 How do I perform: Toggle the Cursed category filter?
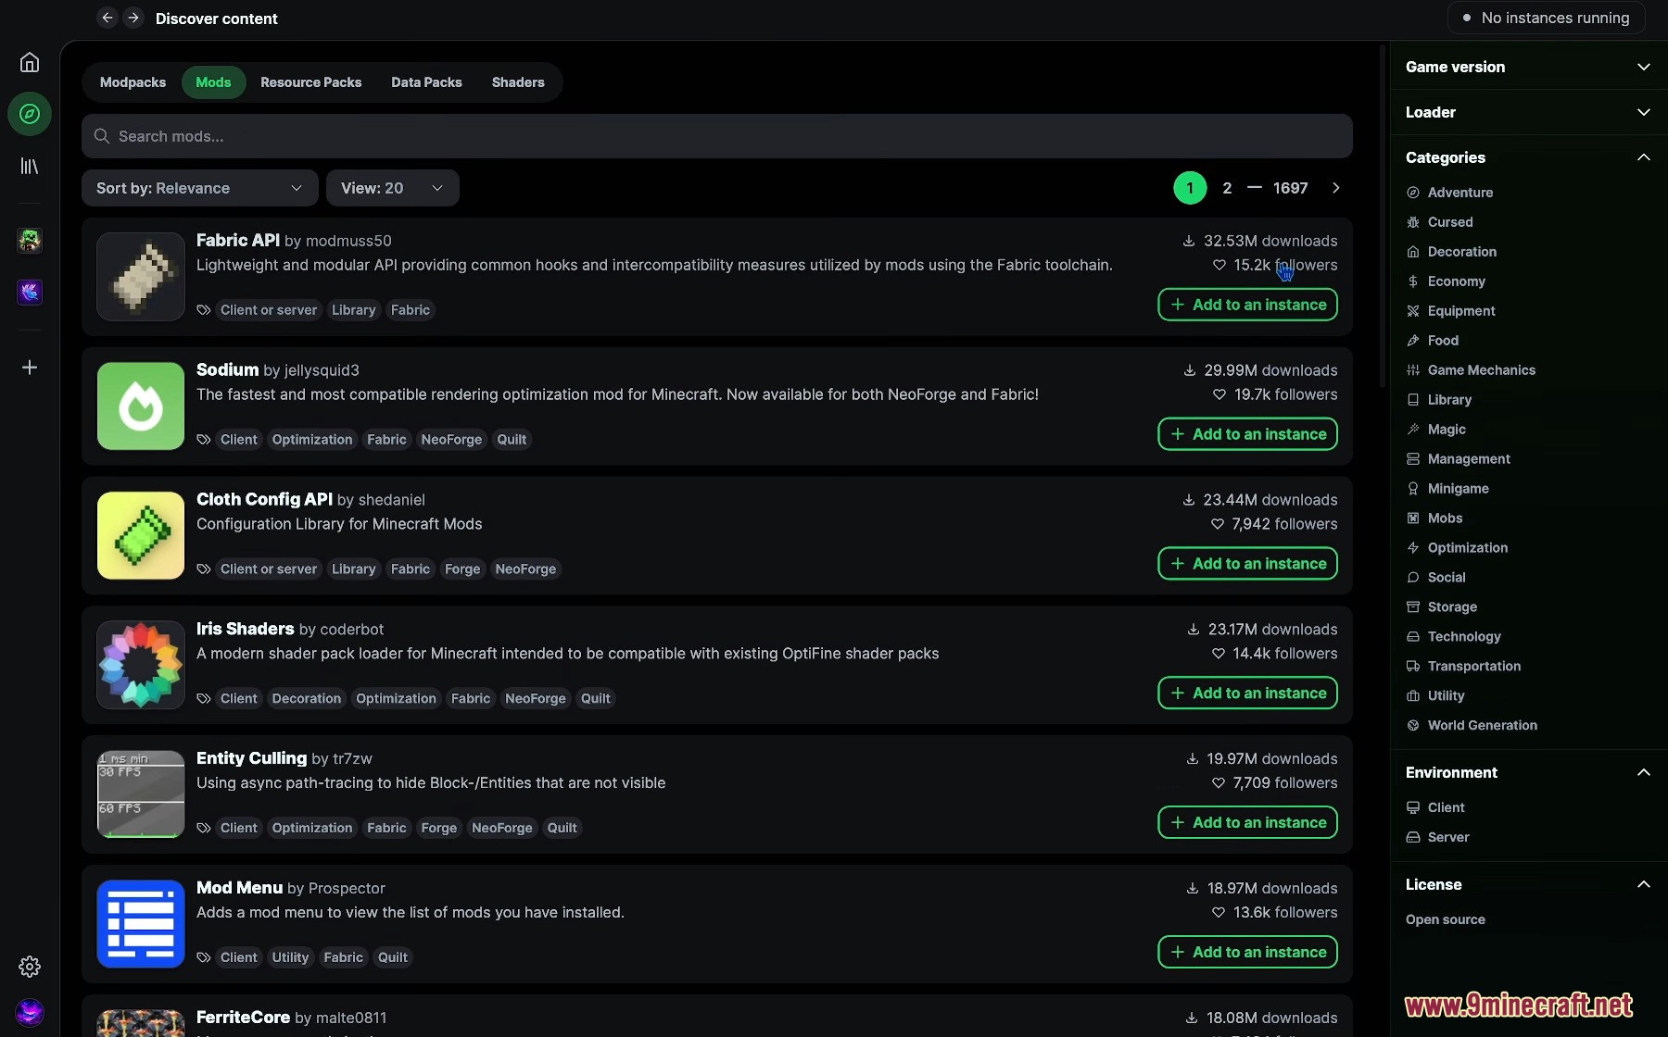[x=1439, y=222]
